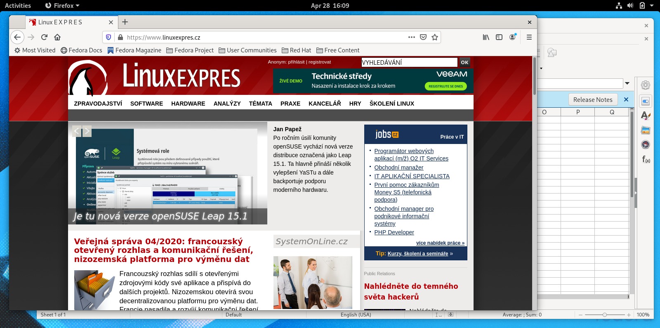The height and width of the screenshot is (328, 660).
Task: Save page to Pocket
Action: 423,37
